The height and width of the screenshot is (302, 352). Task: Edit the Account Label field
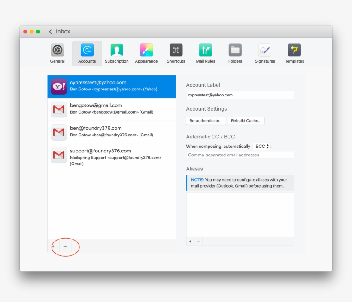pyautogui.click(x=240, y=95)
